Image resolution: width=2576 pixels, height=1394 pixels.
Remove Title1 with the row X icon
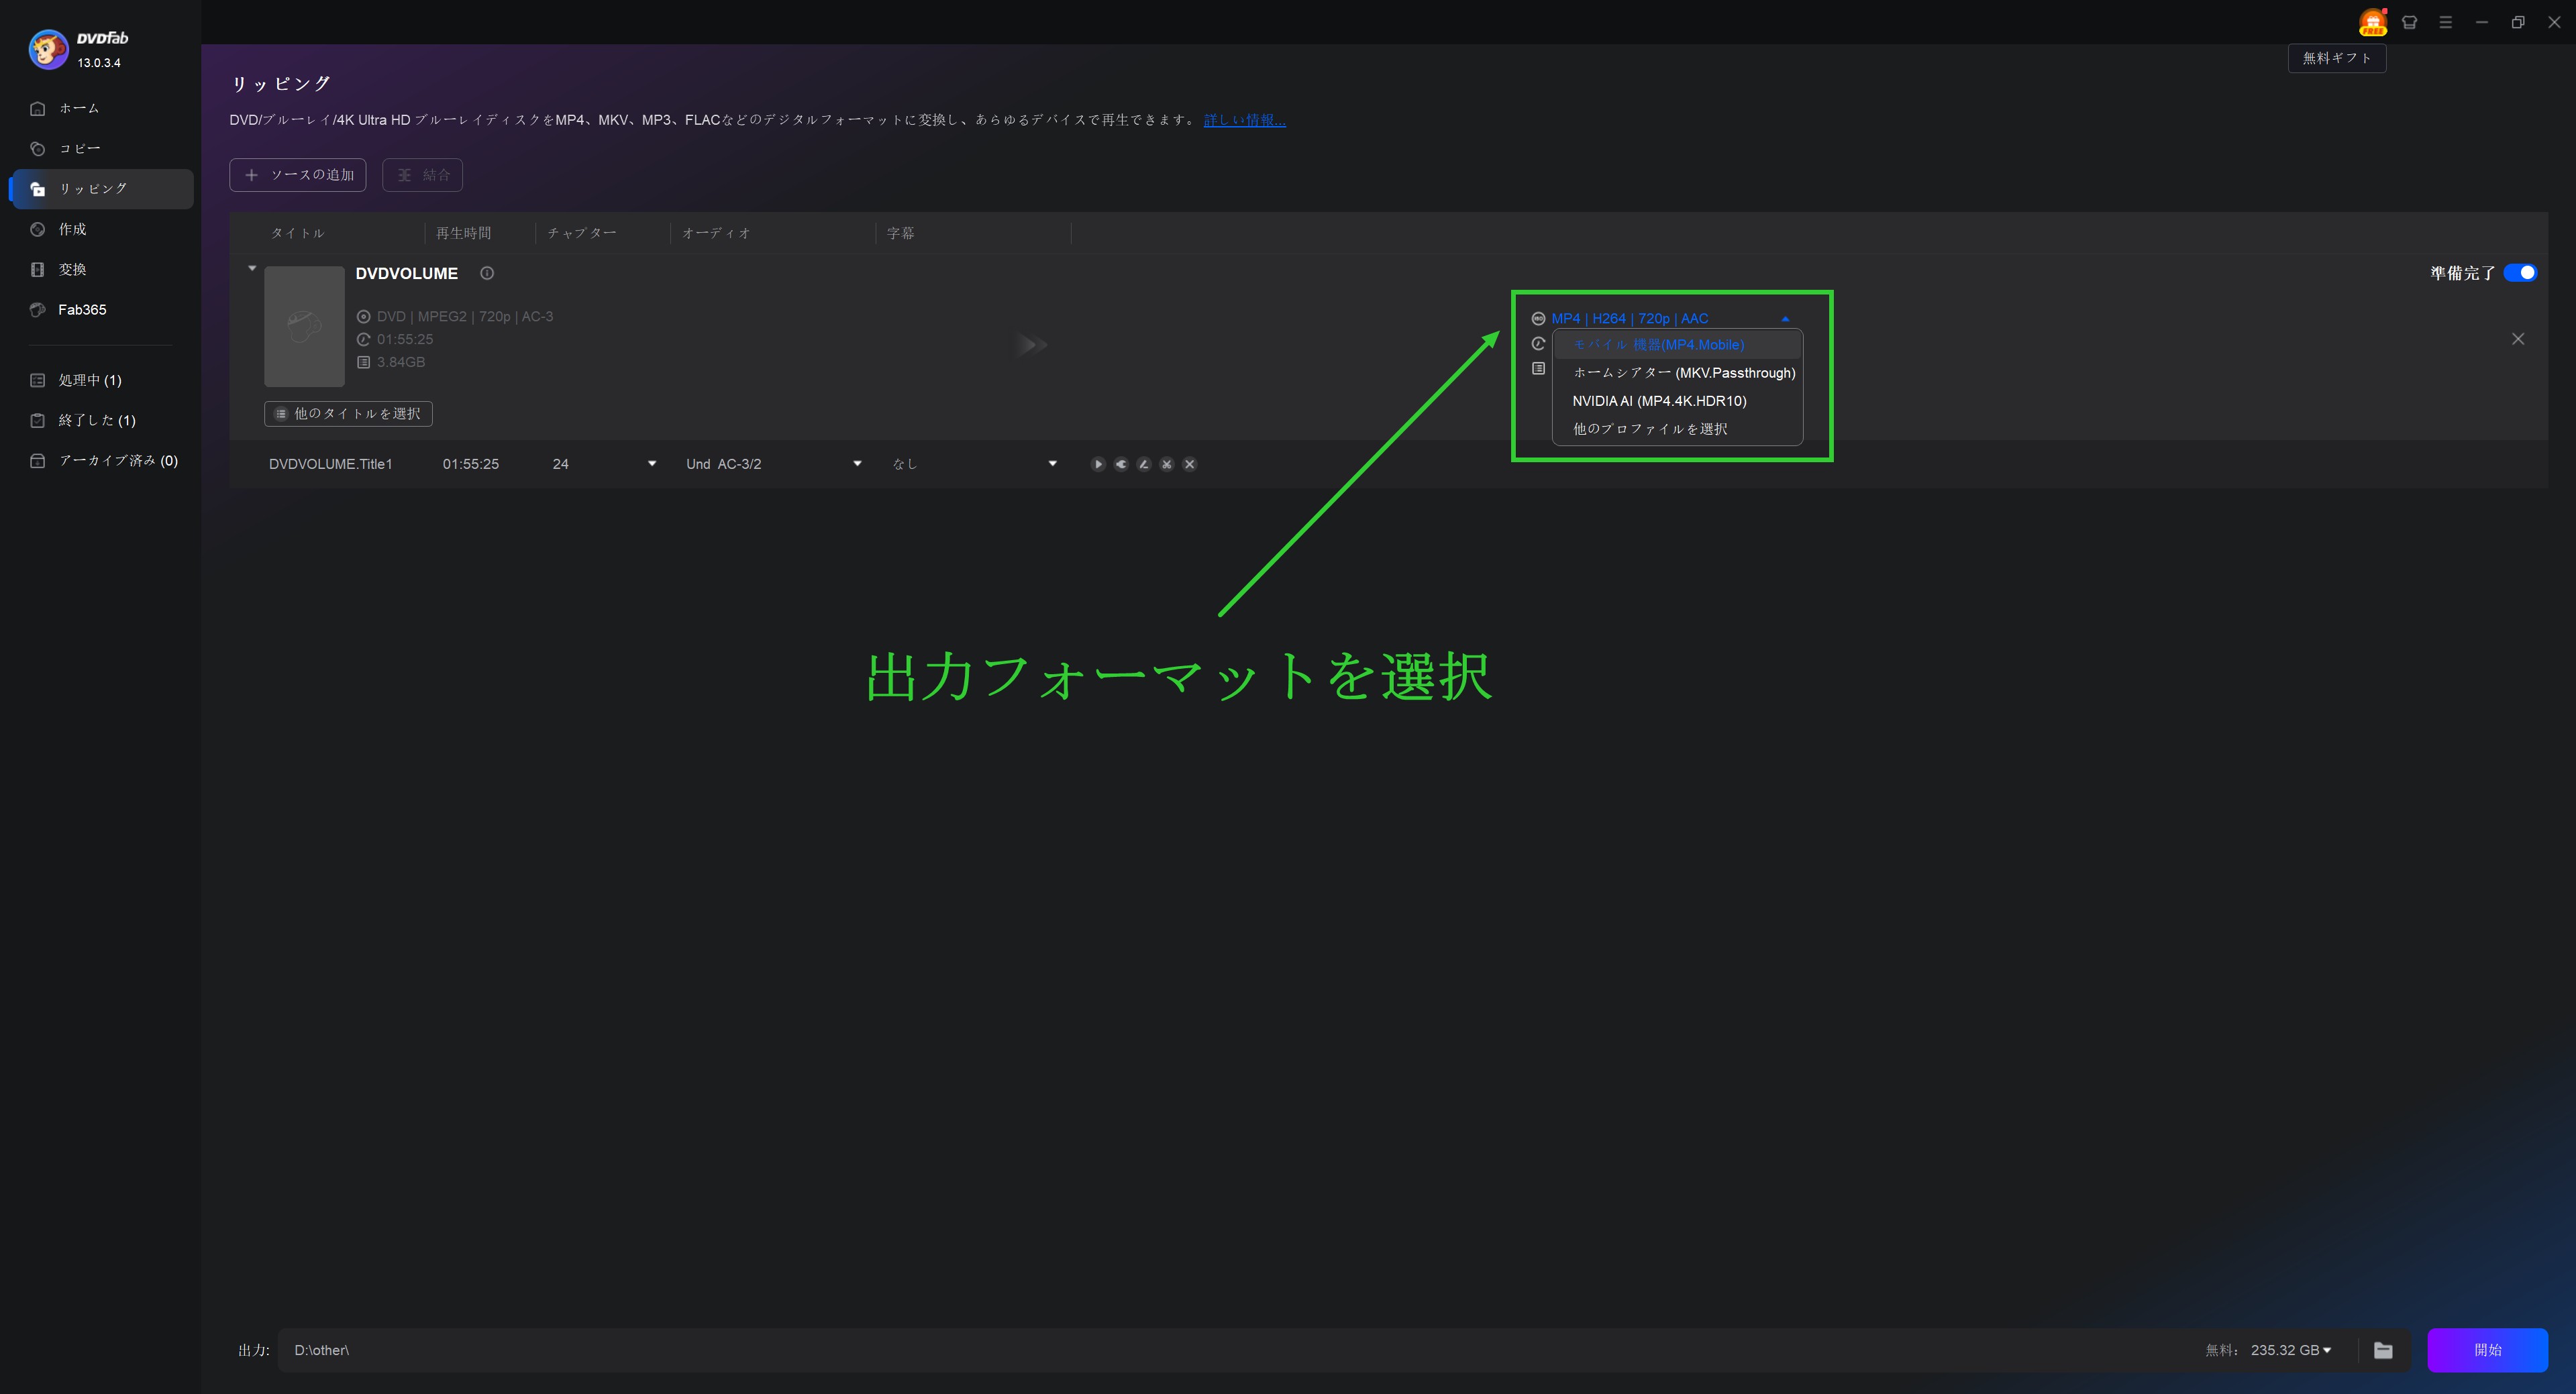pyautogui.click(x=1190, y=464)
